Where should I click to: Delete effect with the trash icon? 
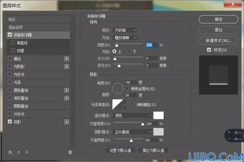tap(70, 152)
